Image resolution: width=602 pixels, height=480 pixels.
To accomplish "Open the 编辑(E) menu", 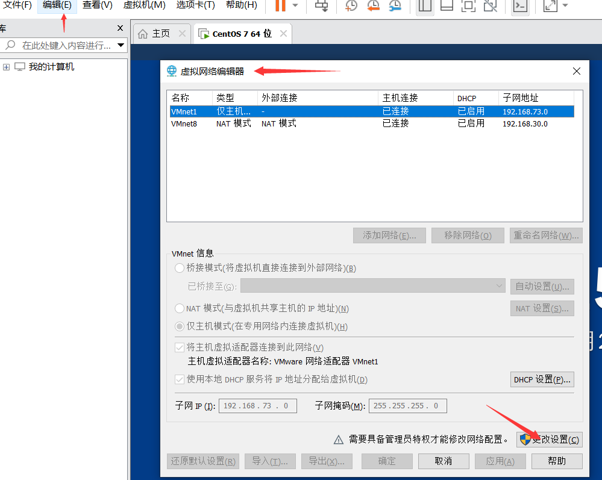I will (57, 5).
